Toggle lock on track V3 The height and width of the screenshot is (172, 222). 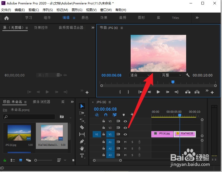click(104, 121)
